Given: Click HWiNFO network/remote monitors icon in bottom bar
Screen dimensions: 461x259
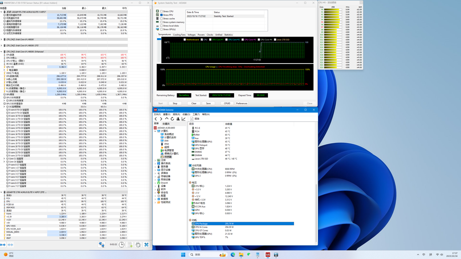Looking at the screenshot, I should coord(101,245).
